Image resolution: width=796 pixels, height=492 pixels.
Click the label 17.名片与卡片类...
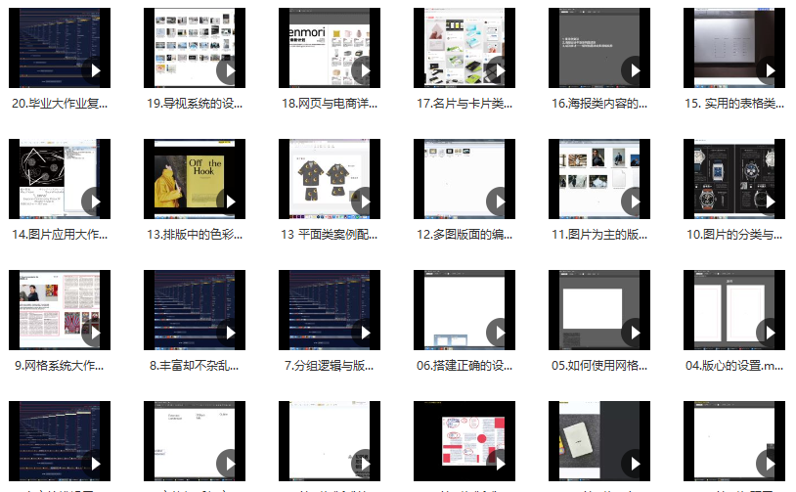pos(464,104)
